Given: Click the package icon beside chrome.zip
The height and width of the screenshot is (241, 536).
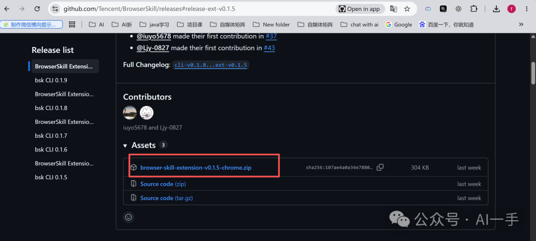Looking at the screenshot, I should point(134,167).
